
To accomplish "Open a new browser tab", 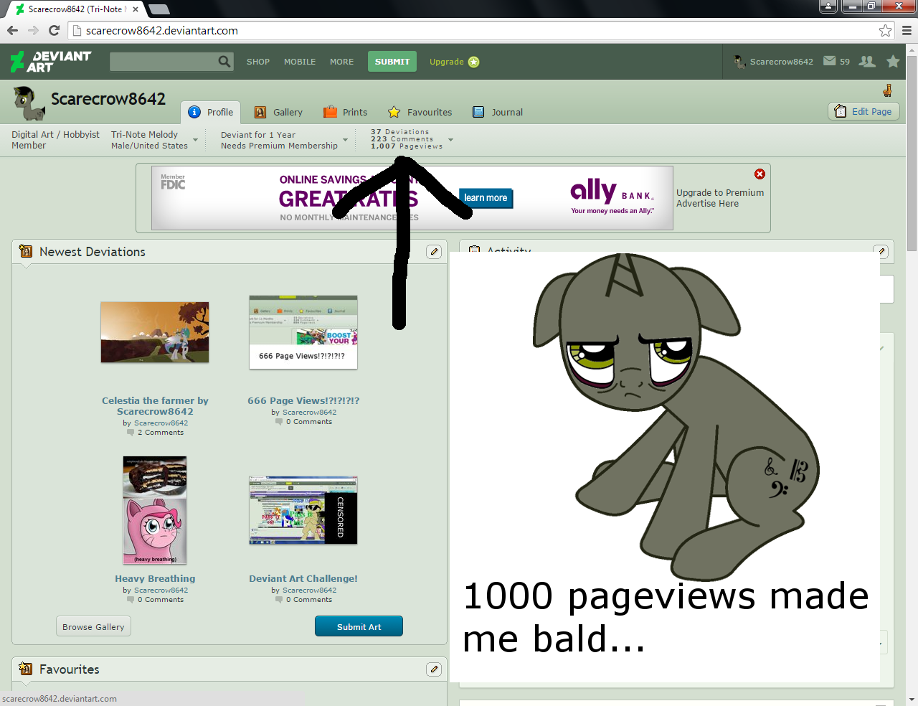I will (x=158, y=9).
